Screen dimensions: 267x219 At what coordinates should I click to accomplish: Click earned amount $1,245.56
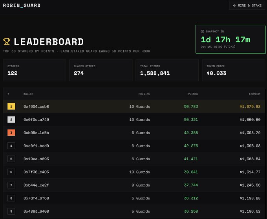click(x=250, y=185)
